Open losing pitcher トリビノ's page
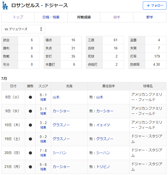 click(103, 167)
